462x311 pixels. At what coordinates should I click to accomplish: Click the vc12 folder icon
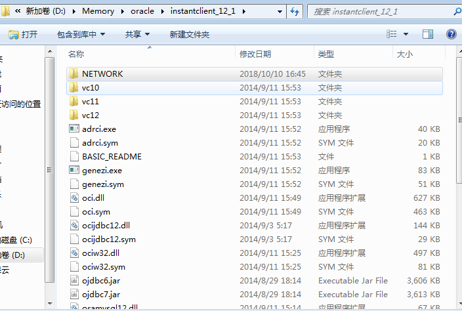[x=73, y=115]
